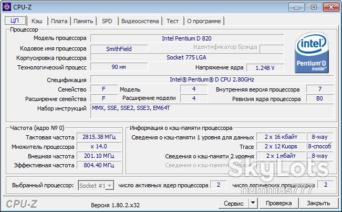Viewport: 342px width, 212px height.
Task: Click the stepping value 7
Action: click(x=320, y=89)
